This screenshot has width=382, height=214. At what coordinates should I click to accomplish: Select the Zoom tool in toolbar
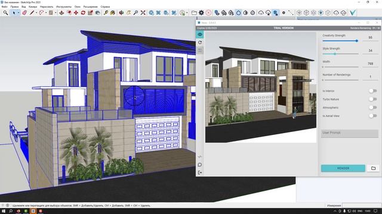pyautogui.click(x=135, y=12)
